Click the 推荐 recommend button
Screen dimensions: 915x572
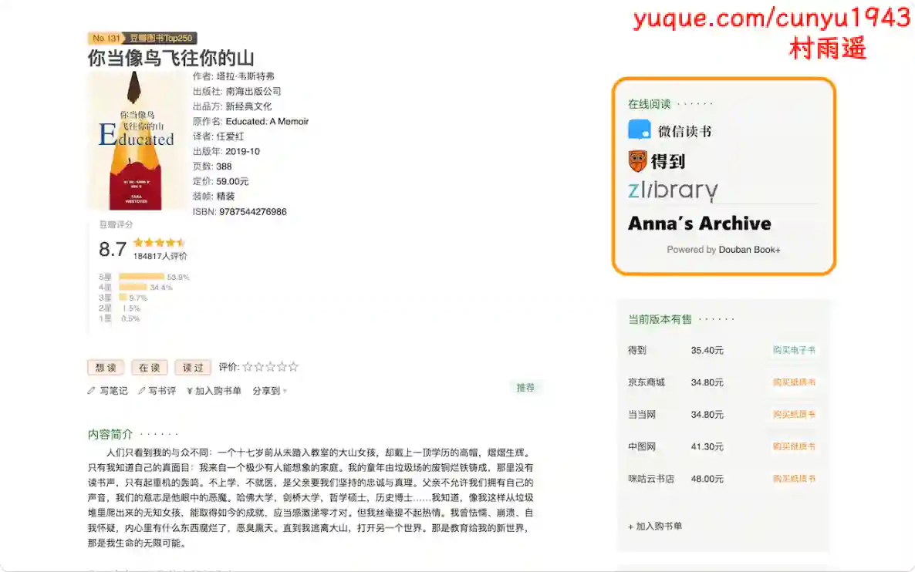(x=525, y=388)
